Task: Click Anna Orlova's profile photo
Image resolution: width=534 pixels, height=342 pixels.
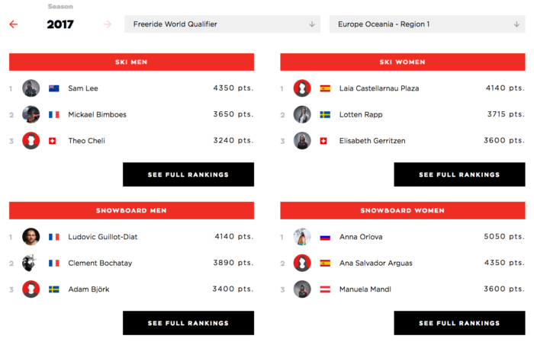Action: click(302, 237)
